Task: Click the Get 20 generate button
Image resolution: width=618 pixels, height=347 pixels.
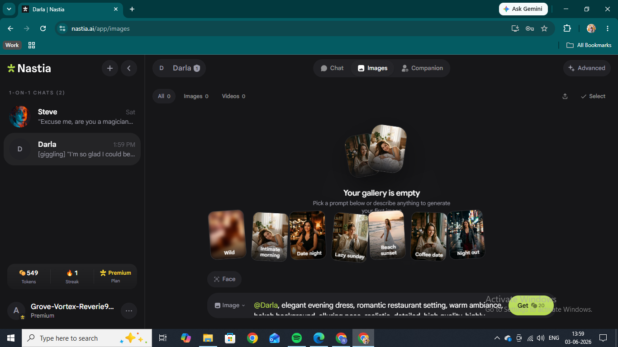Action: click(x=531, y=305)
